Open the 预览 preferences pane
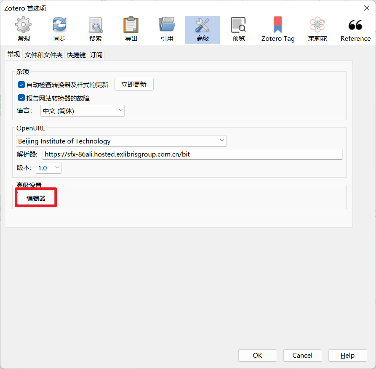 pyautogui.click(x=238, y=28)
